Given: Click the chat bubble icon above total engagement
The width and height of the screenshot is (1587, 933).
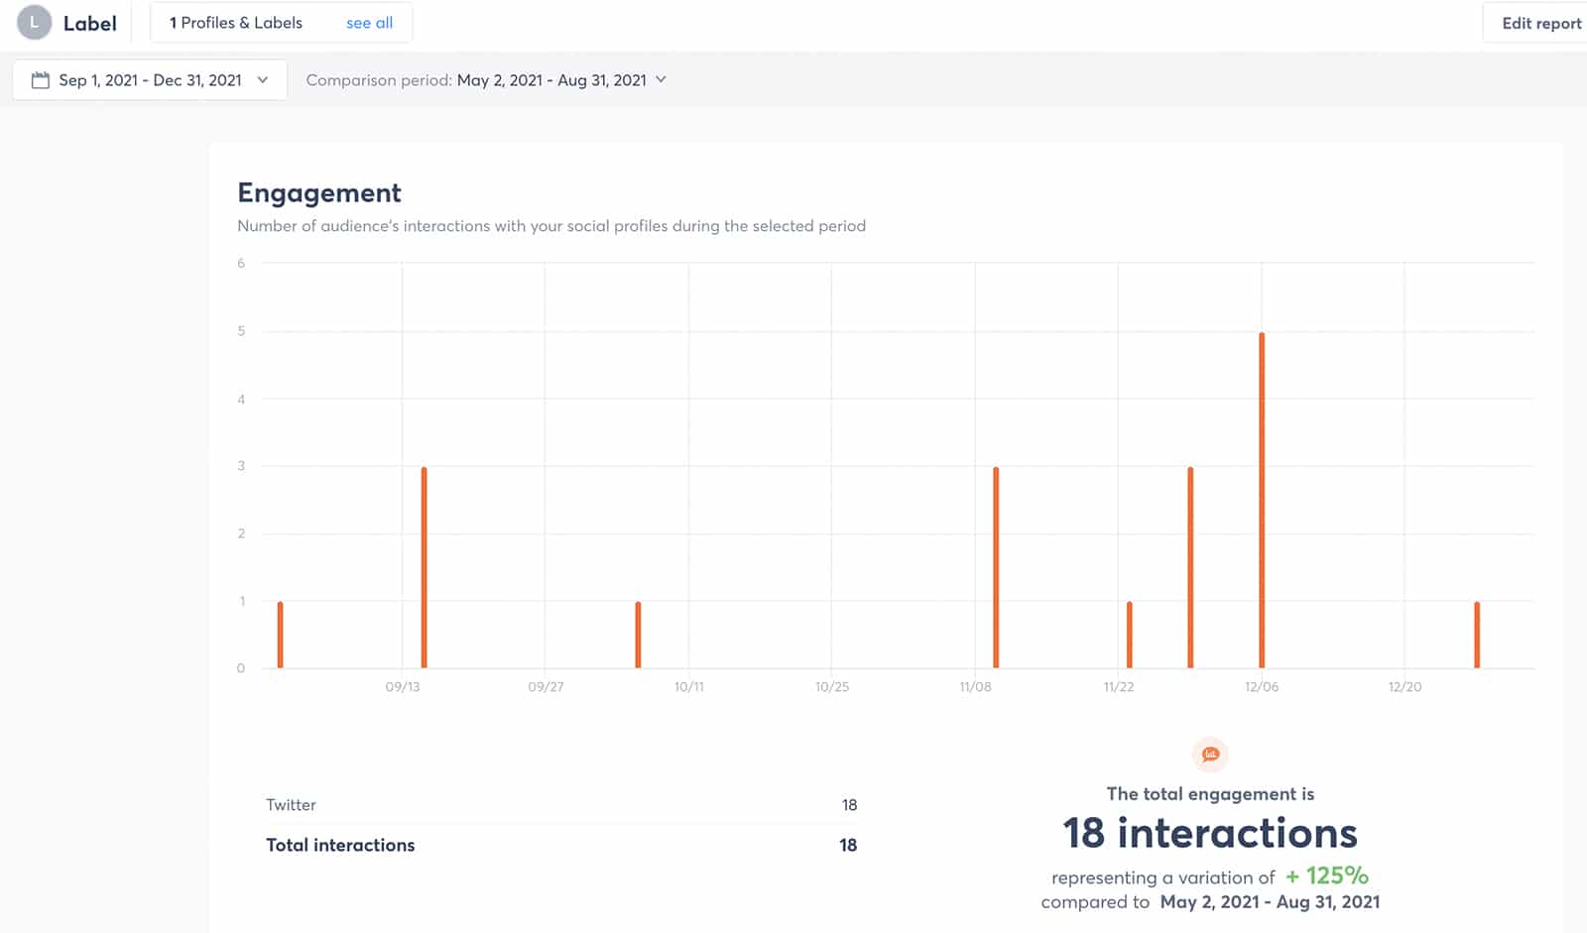Looking at the screenshot, I should coord(1210,755).
